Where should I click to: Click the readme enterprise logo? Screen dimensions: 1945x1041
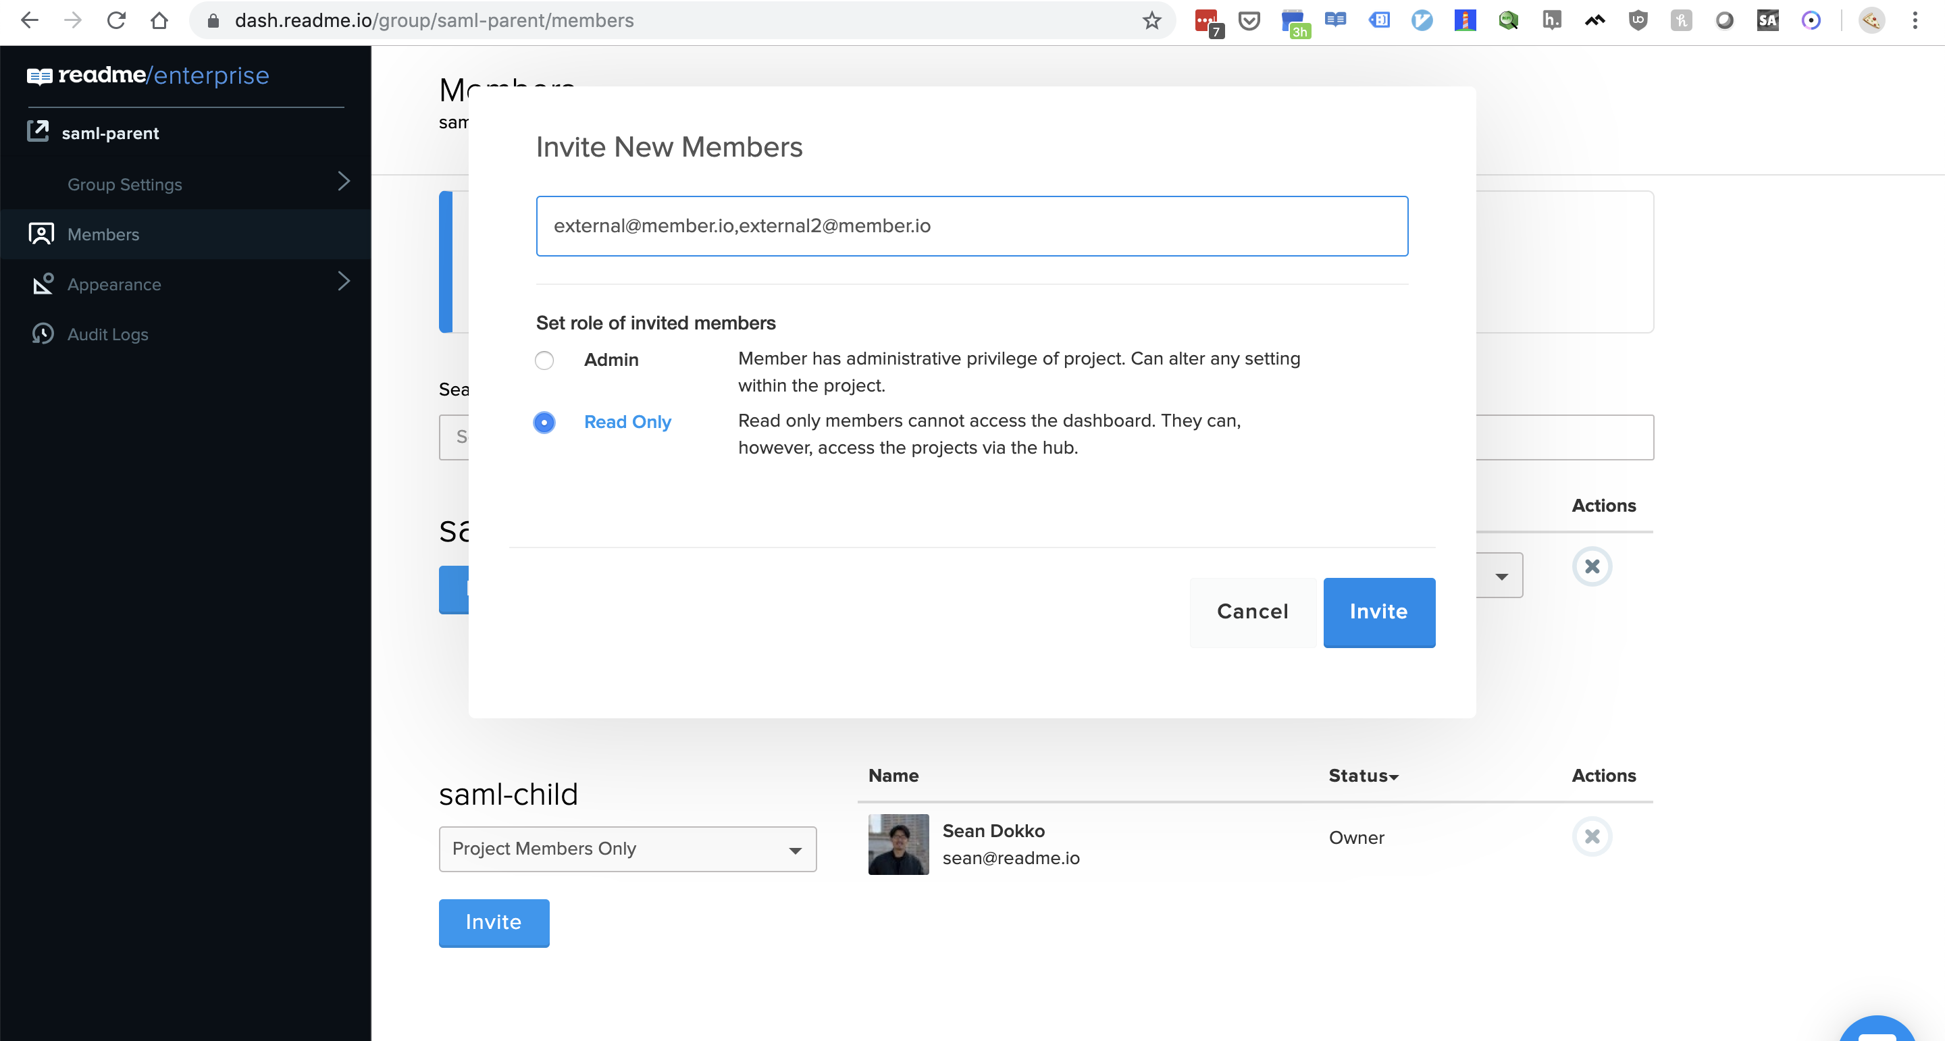point(148,76)
